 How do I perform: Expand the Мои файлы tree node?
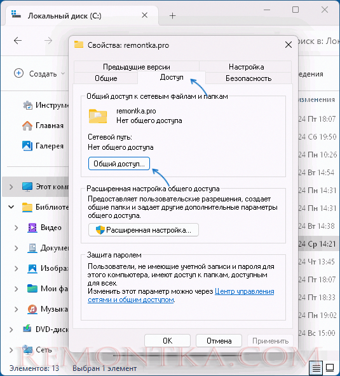(16, 289)
